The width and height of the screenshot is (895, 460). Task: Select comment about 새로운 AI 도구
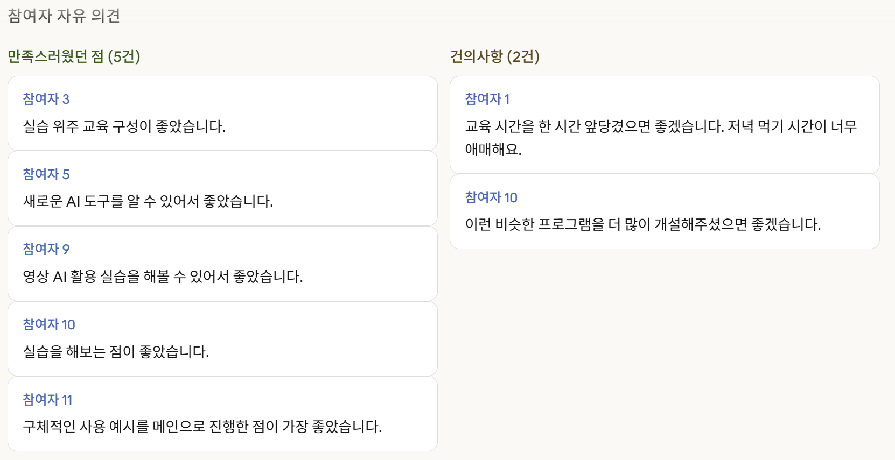148,201
